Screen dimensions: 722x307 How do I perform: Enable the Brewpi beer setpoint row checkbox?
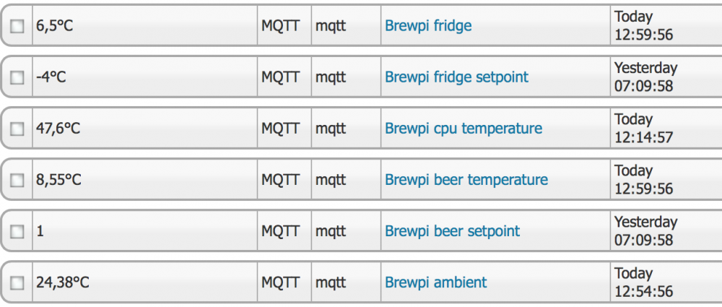pos(17,232)
